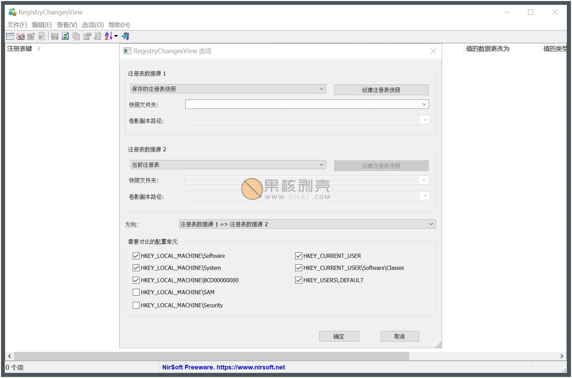Open the 查看(V) menu
Viewport: 572px width, 378px height.
click(67, 25)
